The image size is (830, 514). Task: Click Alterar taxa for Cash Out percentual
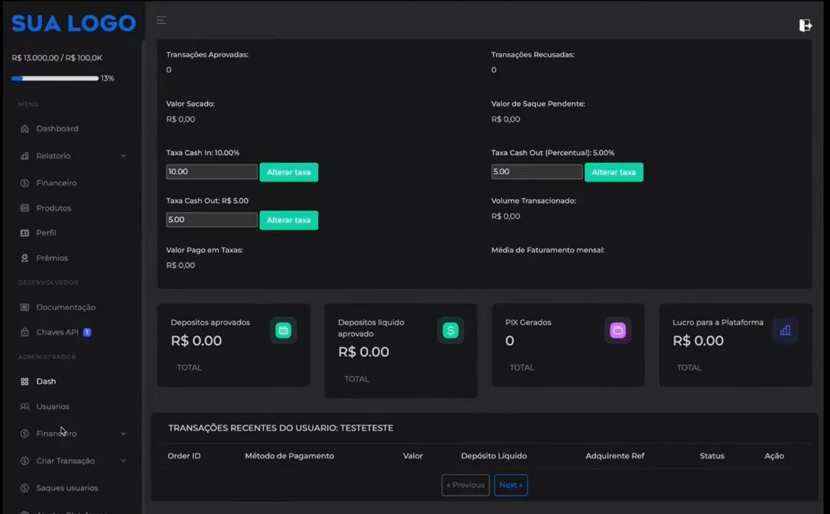pyautogui.click(x=613, y=172)
